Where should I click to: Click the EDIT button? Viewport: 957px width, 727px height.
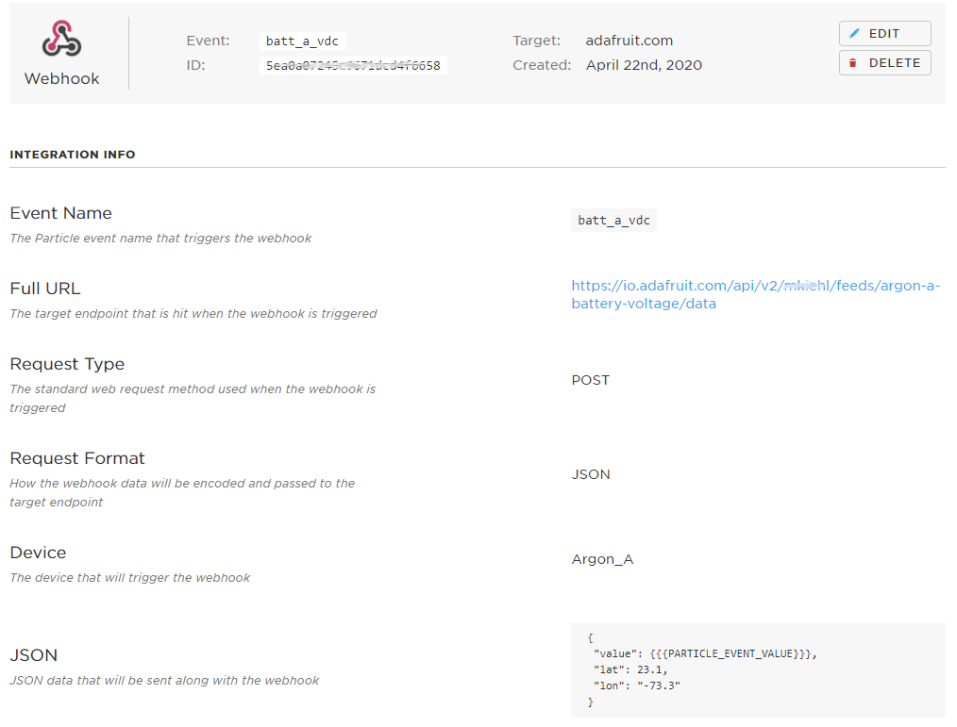(884, 34)
